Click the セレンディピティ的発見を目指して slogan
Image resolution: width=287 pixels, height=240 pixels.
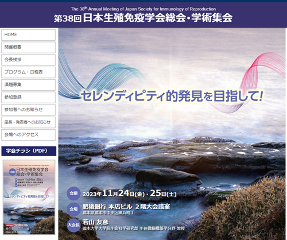pos(172,95)
